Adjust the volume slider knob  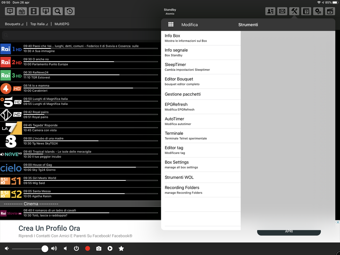(45, 249)
